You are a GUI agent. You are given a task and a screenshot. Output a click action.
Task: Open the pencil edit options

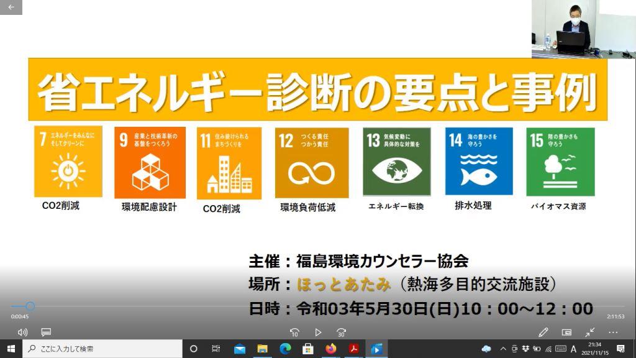point(543,333)
